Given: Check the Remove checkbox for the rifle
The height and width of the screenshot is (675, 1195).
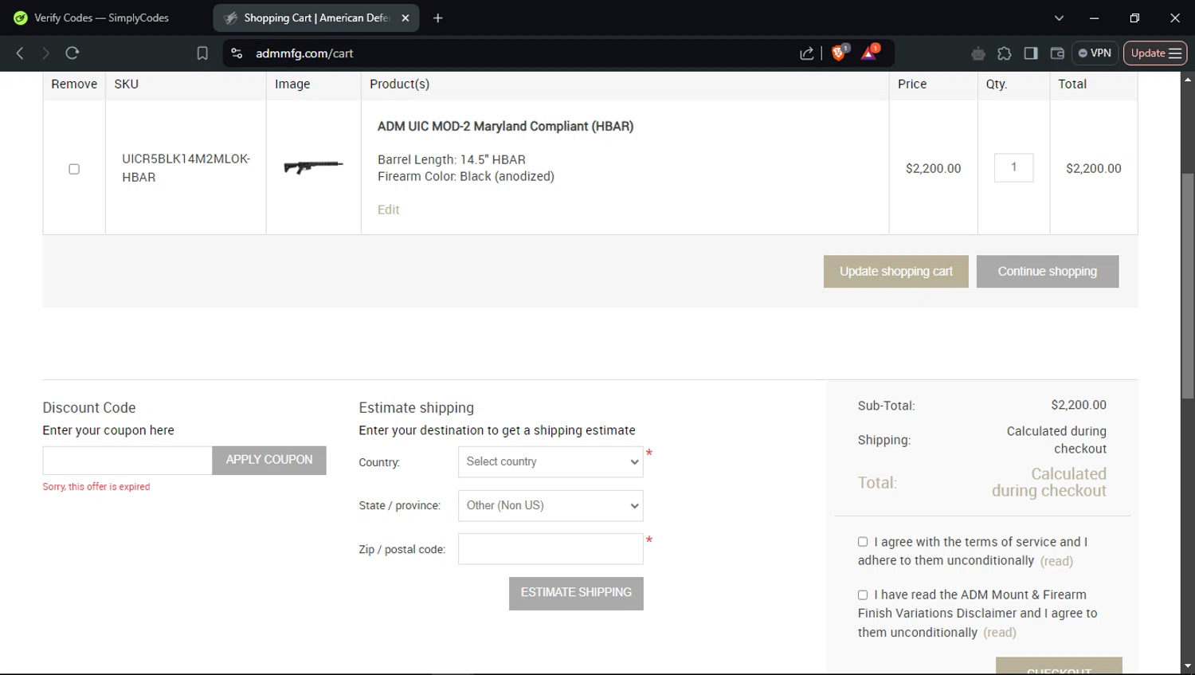Looking at the screenshot, I should coord(74,169).
